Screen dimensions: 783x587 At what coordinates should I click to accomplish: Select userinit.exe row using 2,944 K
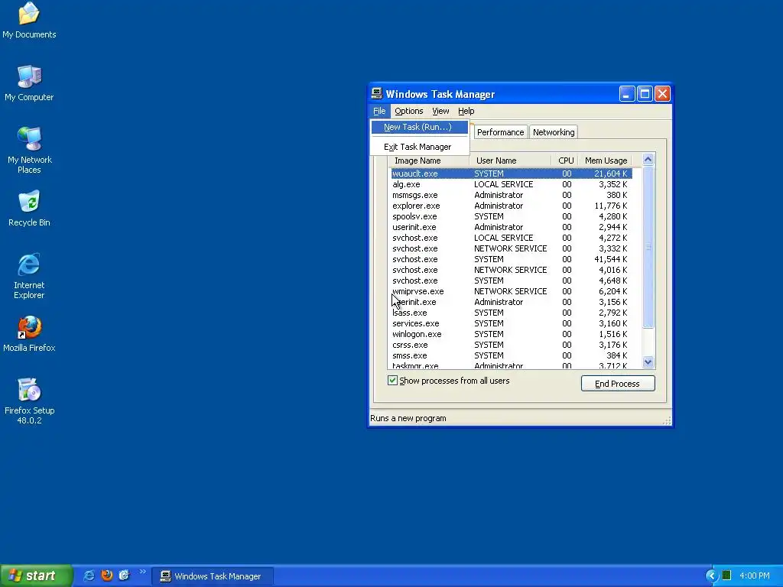[x=512, y=227]
